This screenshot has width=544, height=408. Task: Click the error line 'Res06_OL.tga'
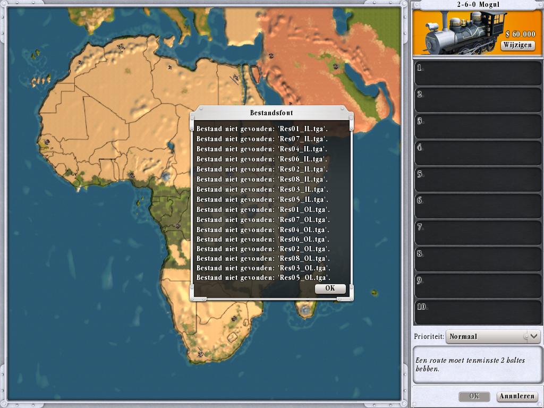point(263,240)
